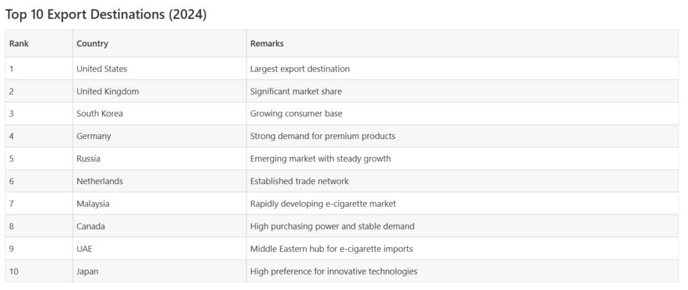
Task: Select the United Kingdom cell
Action: pyautogui.click(x=107, y=91)
